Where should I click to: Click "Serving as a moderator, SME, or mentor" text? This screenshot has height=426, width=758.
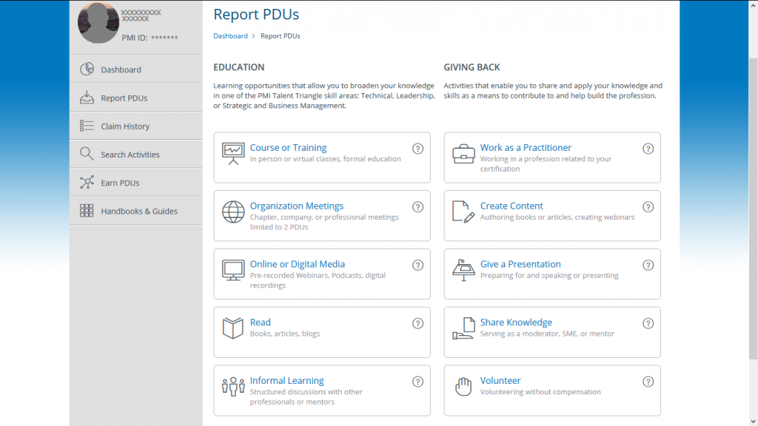[x=547, y=334]
